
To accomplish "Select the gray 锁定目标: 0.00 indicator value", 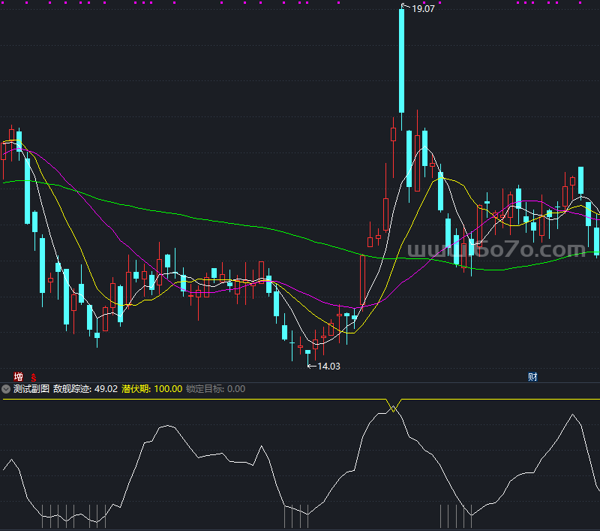I will (x=215, y=389).
